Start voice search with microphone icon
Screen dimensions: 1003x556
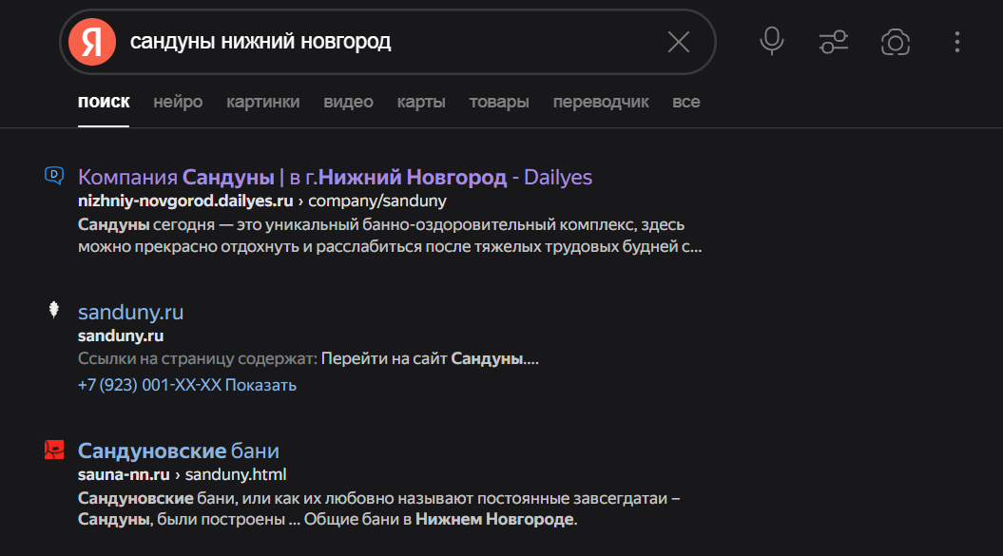point(771,41)
